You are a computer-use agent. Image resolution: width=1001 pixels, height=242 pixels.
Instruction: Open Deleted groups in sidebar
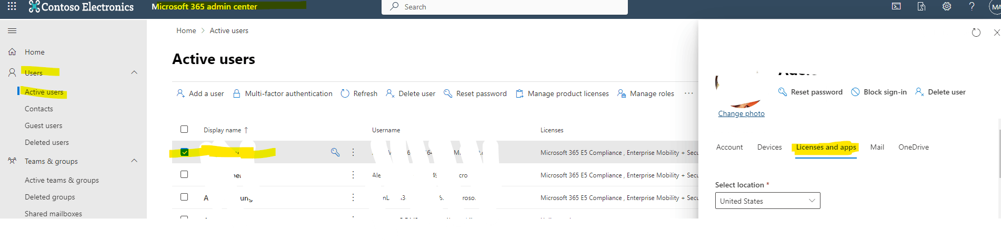[x=49, y=197]
